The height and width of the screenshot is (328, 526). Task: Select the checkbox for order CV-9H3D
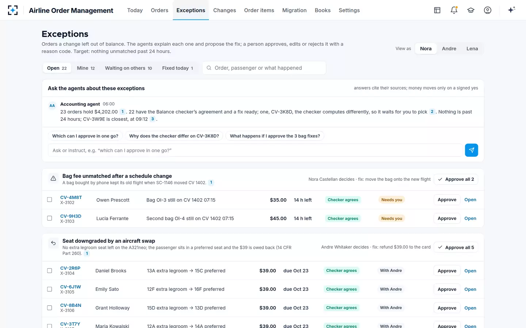(50, 218)
